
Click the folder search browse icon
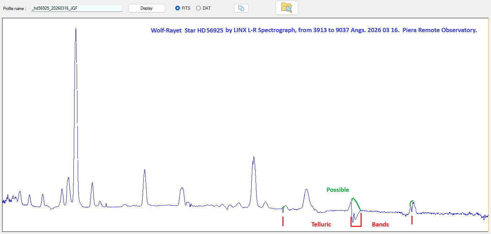click(287, 8)
